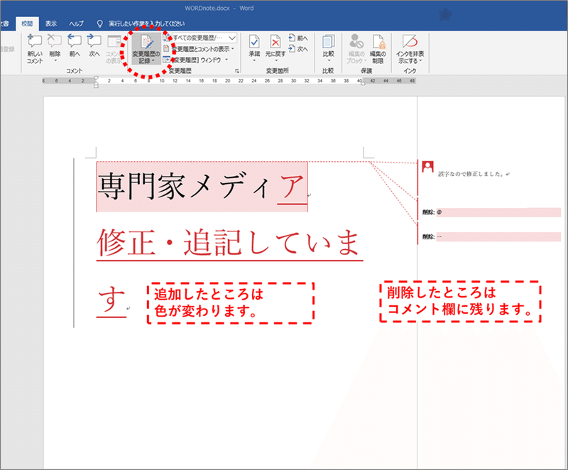Viewport: 568px width, 470px height.
Task: Click the second 削除 deletion balloon
Action: tap(491, 237)
